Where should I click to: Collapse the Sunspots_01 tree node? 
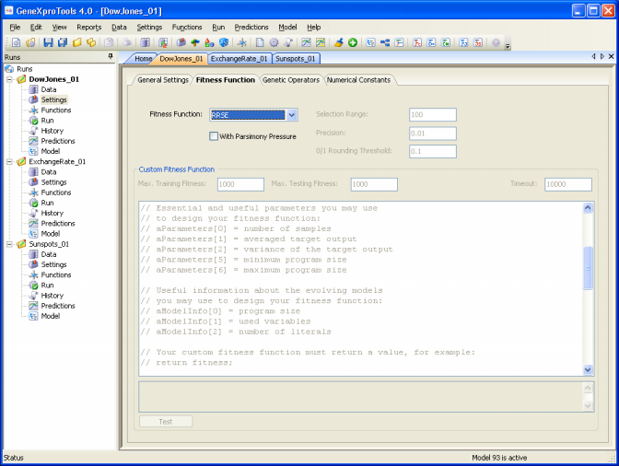[x=9, y=244]
